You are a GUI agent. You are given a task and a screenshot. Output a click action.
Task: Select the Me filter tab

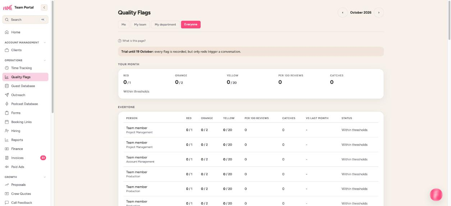pos(124,24)
